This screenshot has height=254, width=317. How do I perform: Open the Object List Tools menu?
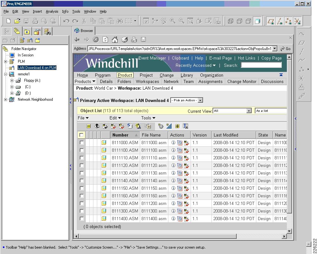pyautogui.click(x=148, y=118)
